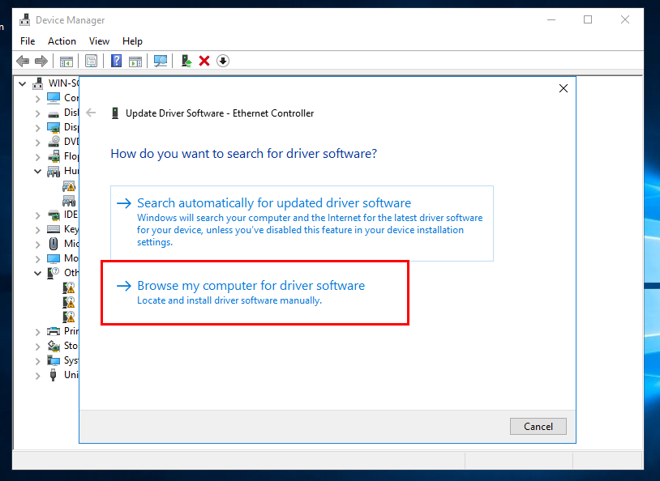This screenshot has width=660, height=481.
Task: Select the System devices row in tree
Action: point(62,360)
